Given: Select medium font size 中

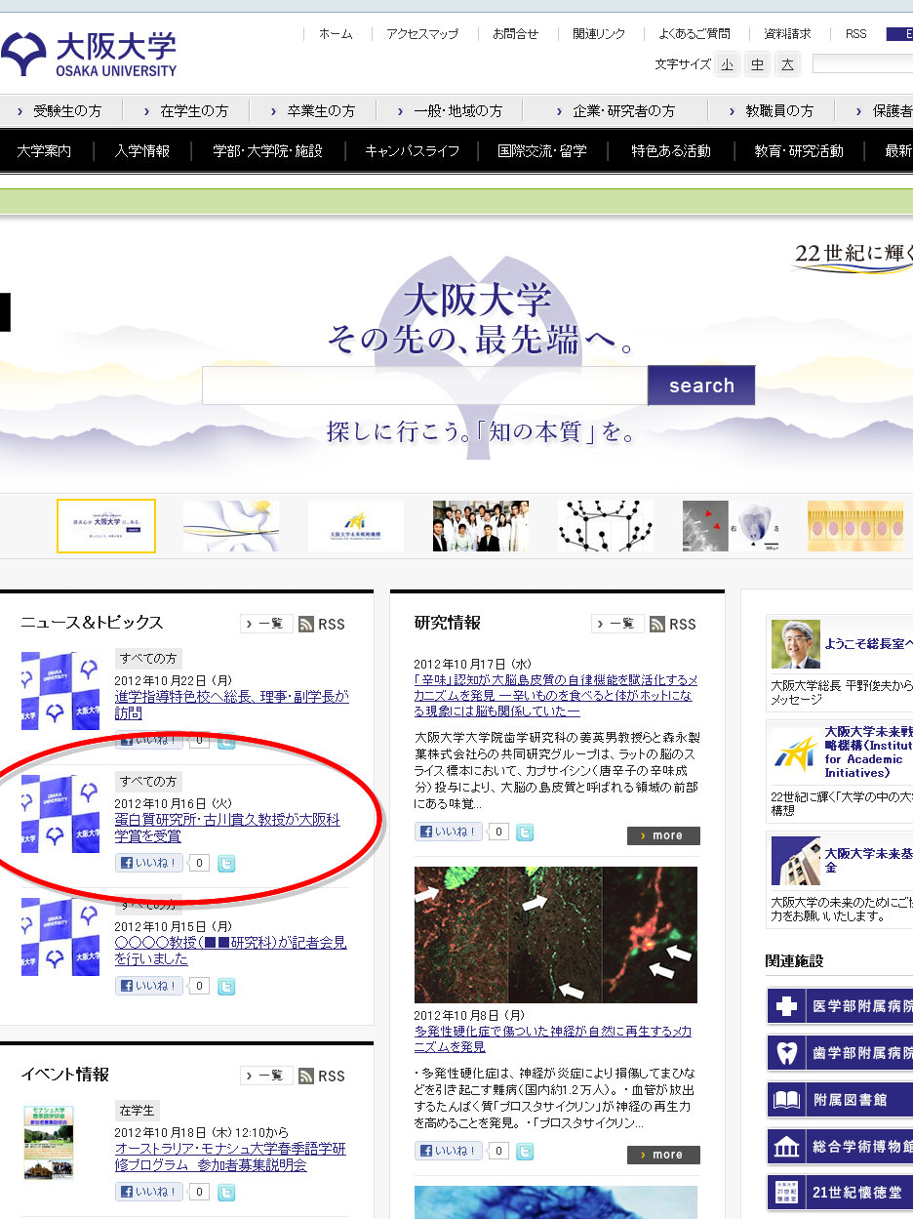Looking at the screenshot, I should tap(757, 65).
